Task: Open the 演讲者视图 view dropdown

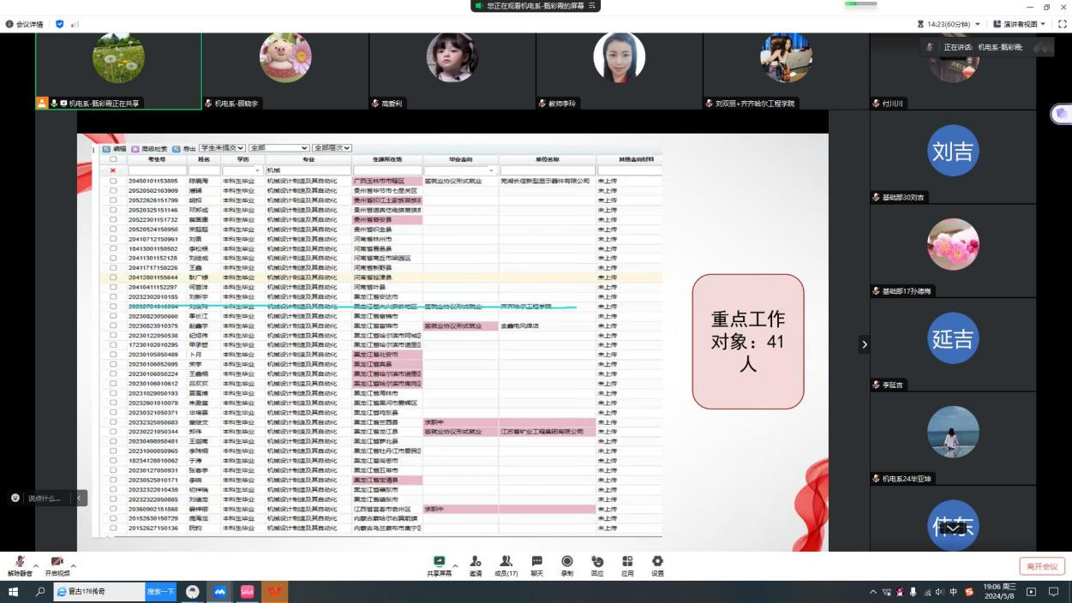Action: coord(1020,24)
